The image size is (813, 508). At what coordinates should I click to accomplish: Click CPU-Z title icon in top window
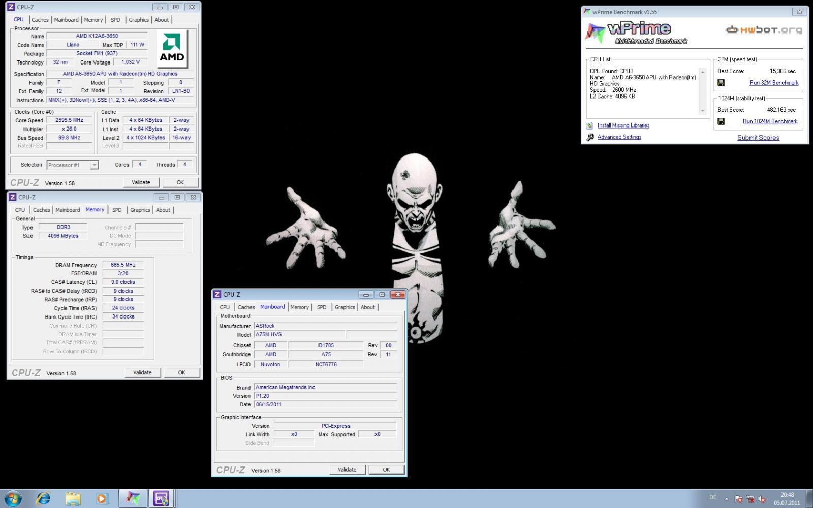11,7
